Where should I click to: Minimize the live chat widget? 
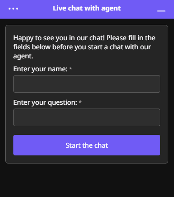tap(161, 11)
